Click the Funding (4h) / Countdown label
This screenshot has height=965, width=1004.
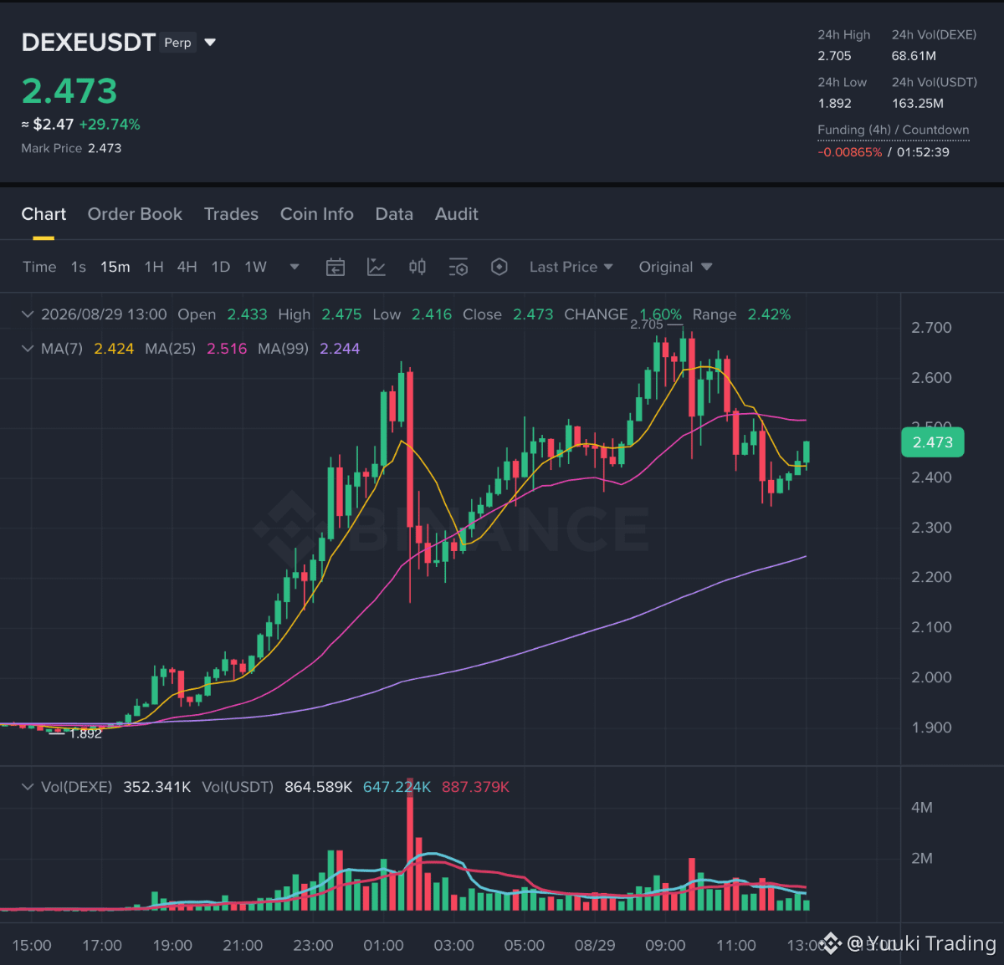pyautogui.click(x=894, y=130)
